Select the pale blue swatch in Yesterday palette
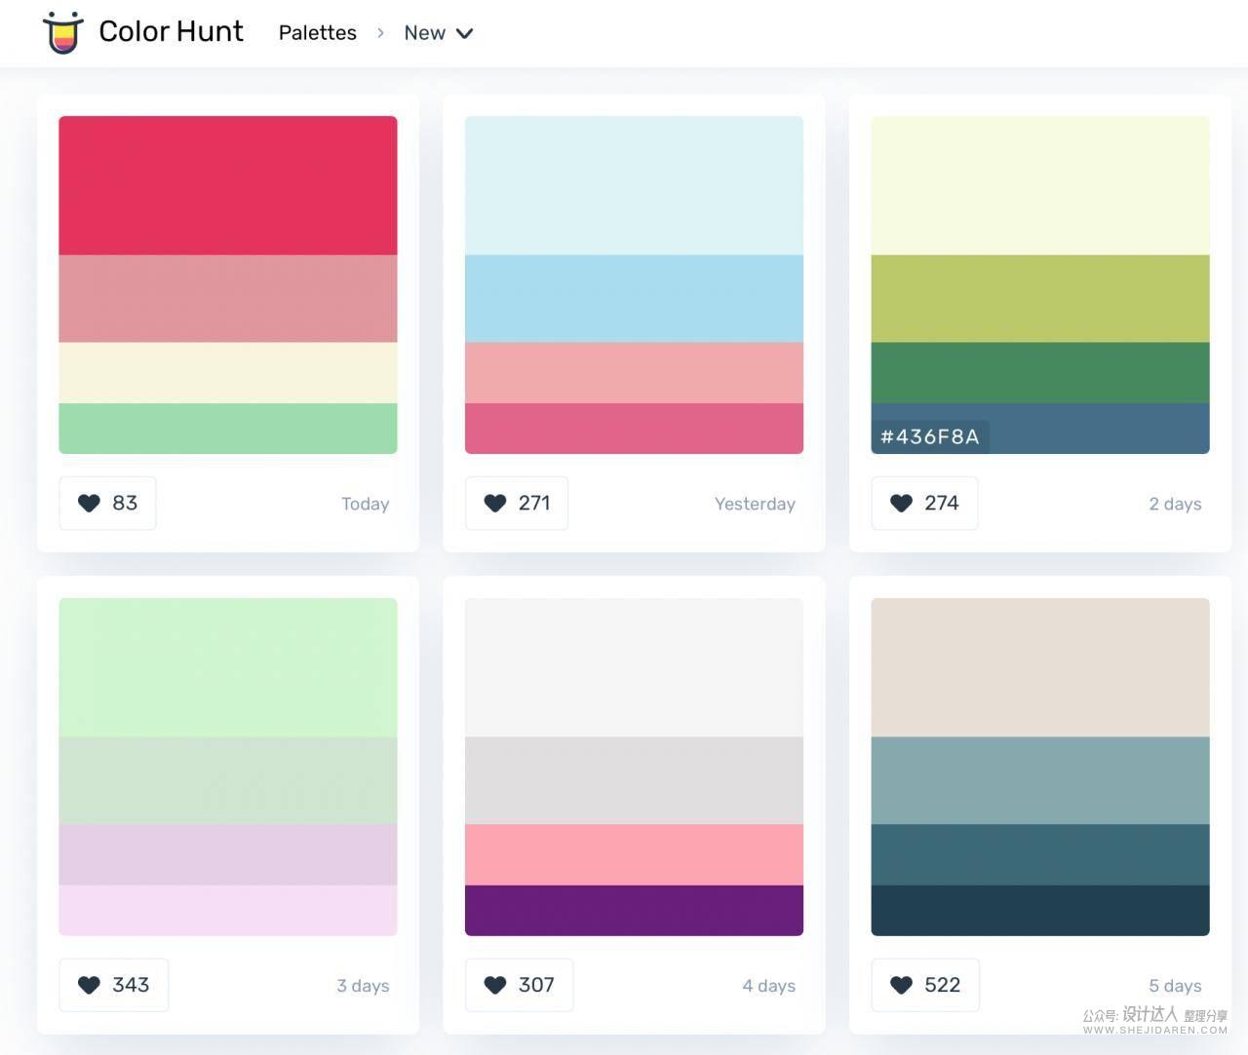1248x1055 pixels. click(634, 186)
